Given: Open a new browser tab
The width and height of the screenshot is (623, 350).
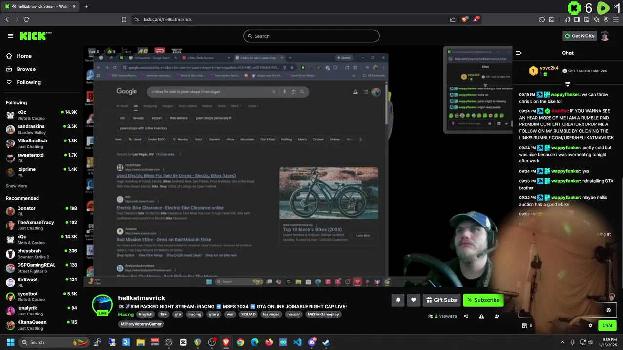Looking at the screenshot, I should tap(86, 6).
